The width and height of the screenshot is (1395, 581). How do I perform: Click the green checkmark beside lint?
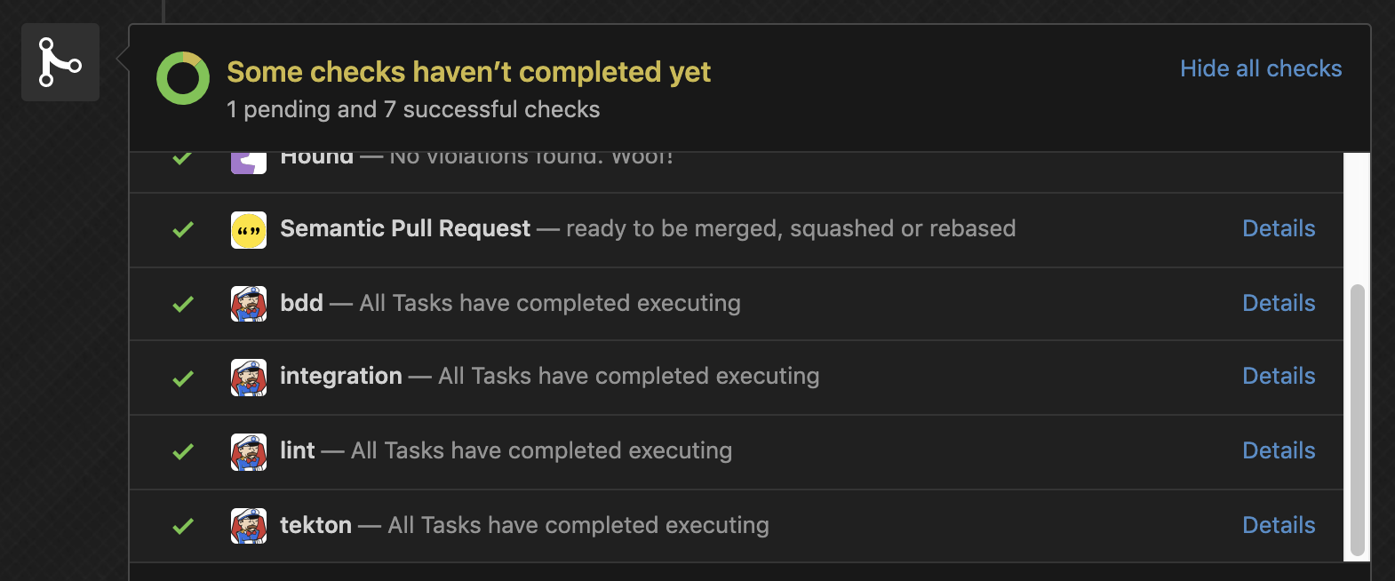click(x=182, y=450)
